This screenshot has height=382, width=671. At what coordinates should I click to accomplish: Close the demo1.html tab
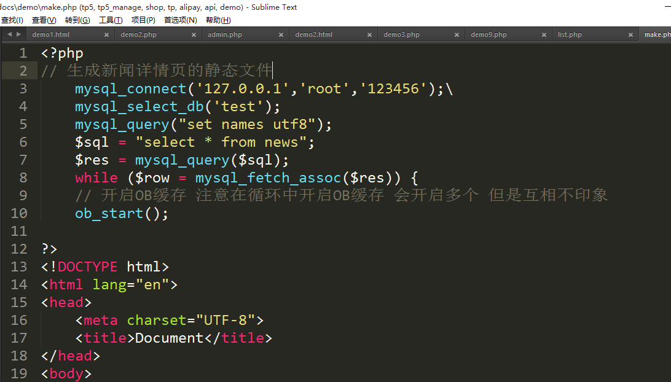tap(106, 35)
